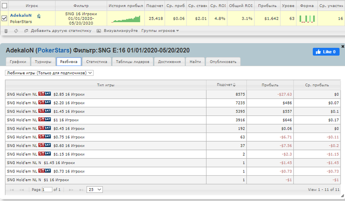Click the $1 16 Игроки STSAT row

point(172,120)
